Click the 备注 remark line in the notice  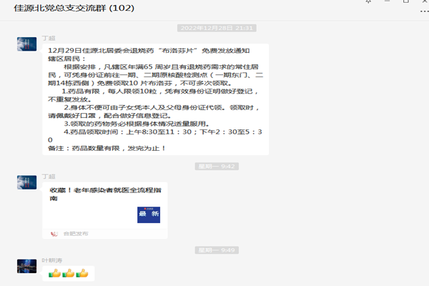(107, 148)
